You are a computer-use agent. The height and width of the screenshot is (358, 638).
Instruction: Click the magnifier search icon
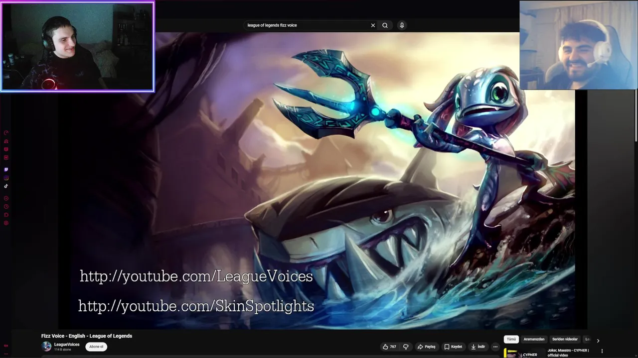385,25
